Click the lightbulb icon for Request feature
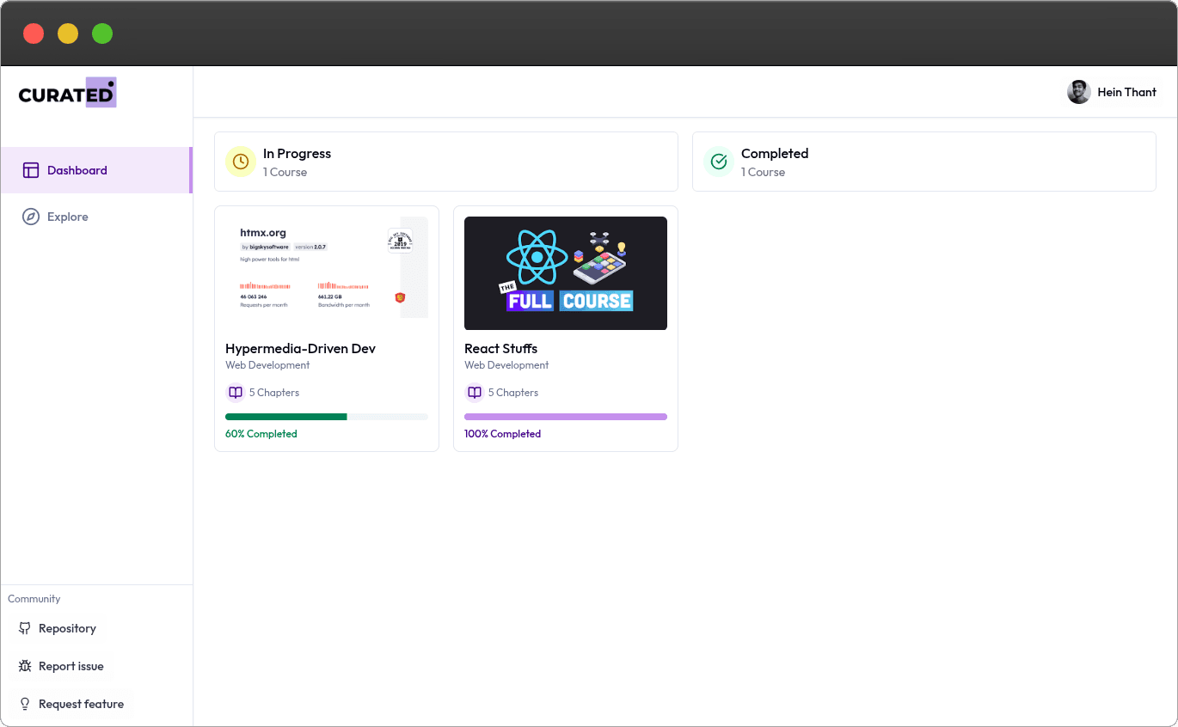1178x727 pixels. [x=24, y=704]
